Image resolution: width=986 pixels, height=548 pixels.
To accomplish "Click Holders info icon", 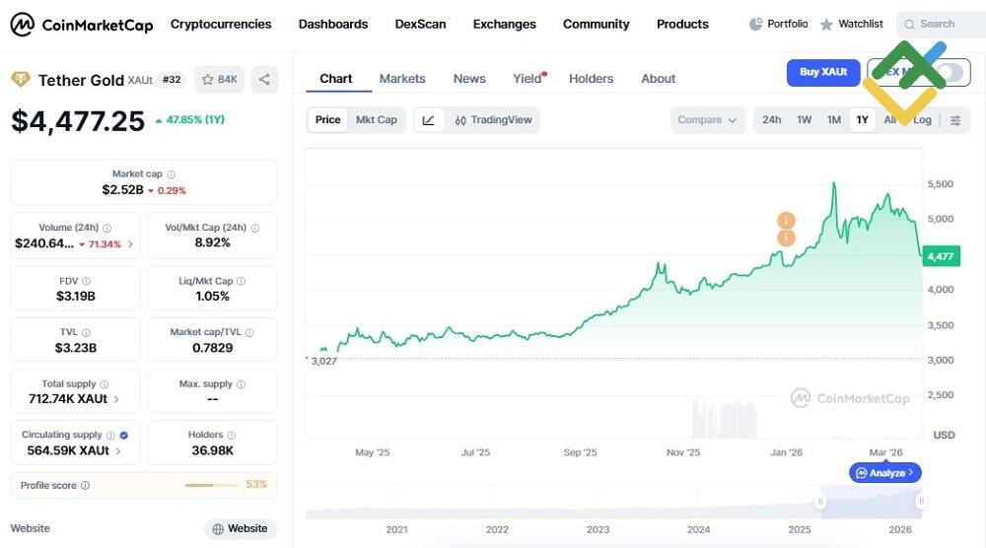I will (232, 435).
